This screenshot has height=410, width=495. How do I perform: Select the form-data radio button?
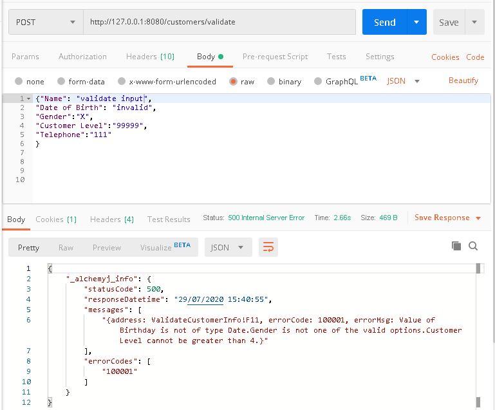pyautogui.click(x=61, y=82)
